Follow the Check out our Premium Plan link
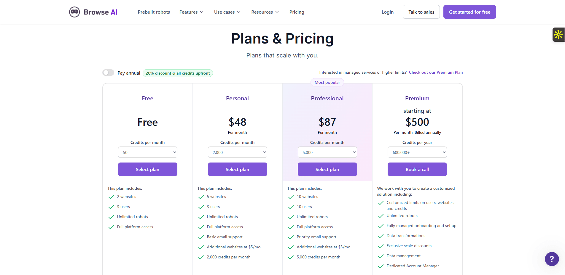The image size is (565, 275). [x=436, y=73]
